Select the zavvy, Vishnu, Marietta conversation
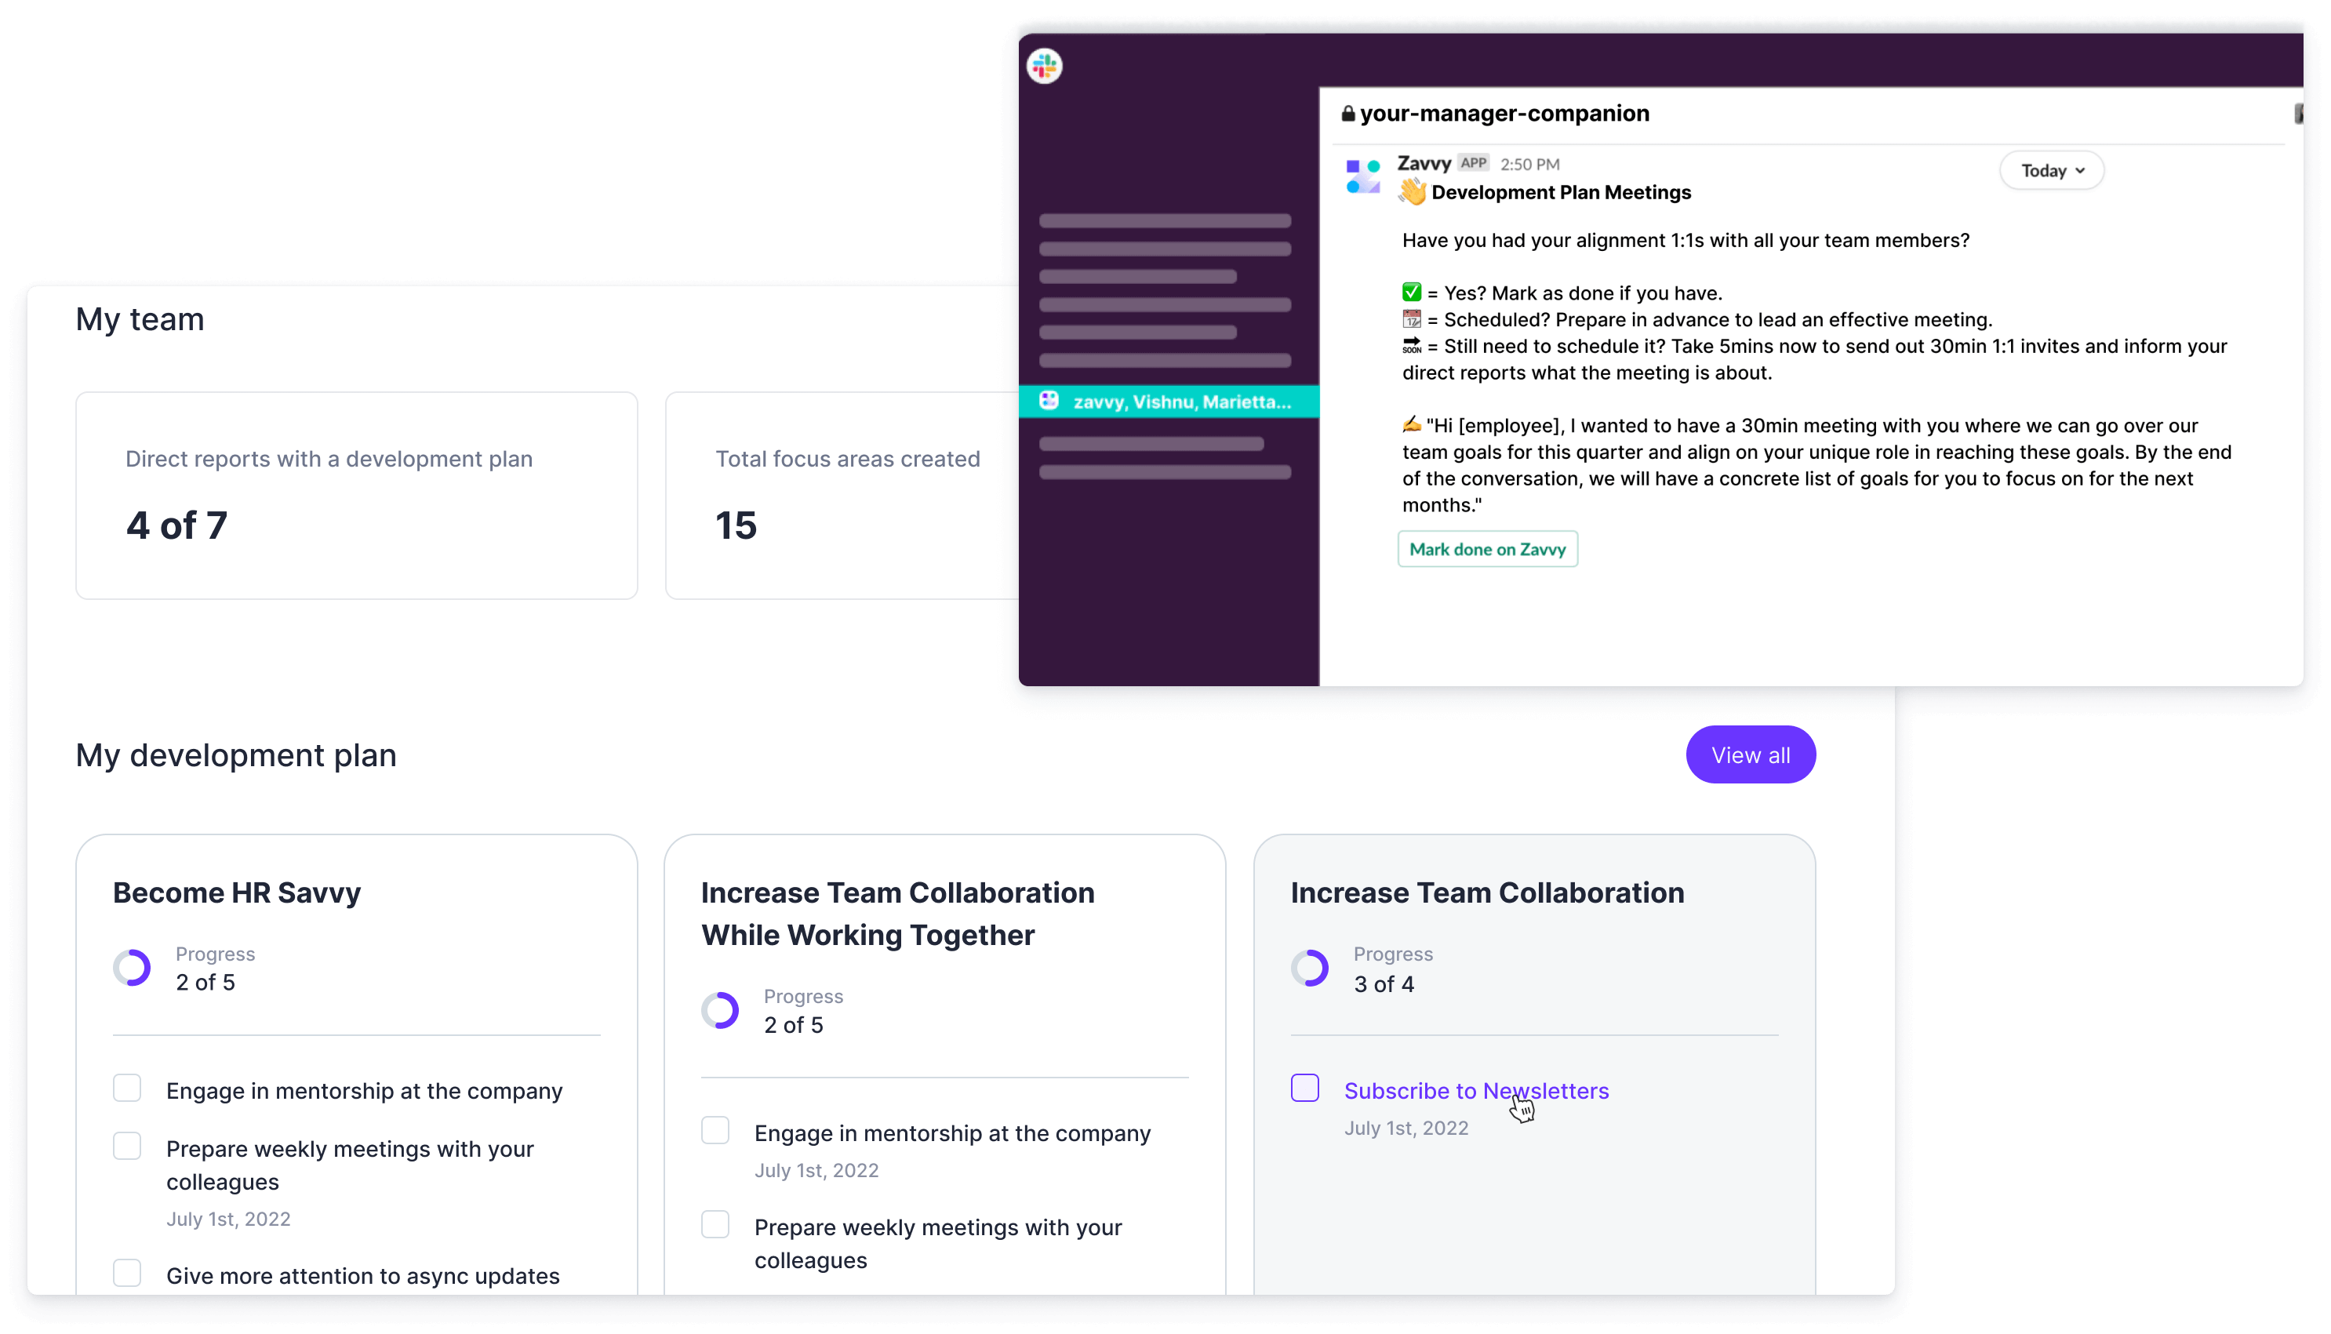 (x=1181, y=402)
